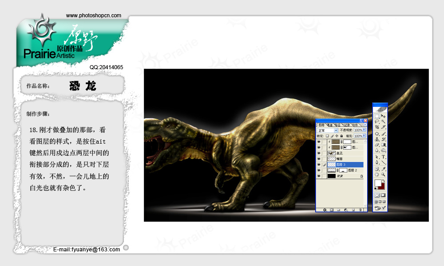This screenshot has height=266, width=444.
Task: Toggle lock all
Action: point(341,136)
